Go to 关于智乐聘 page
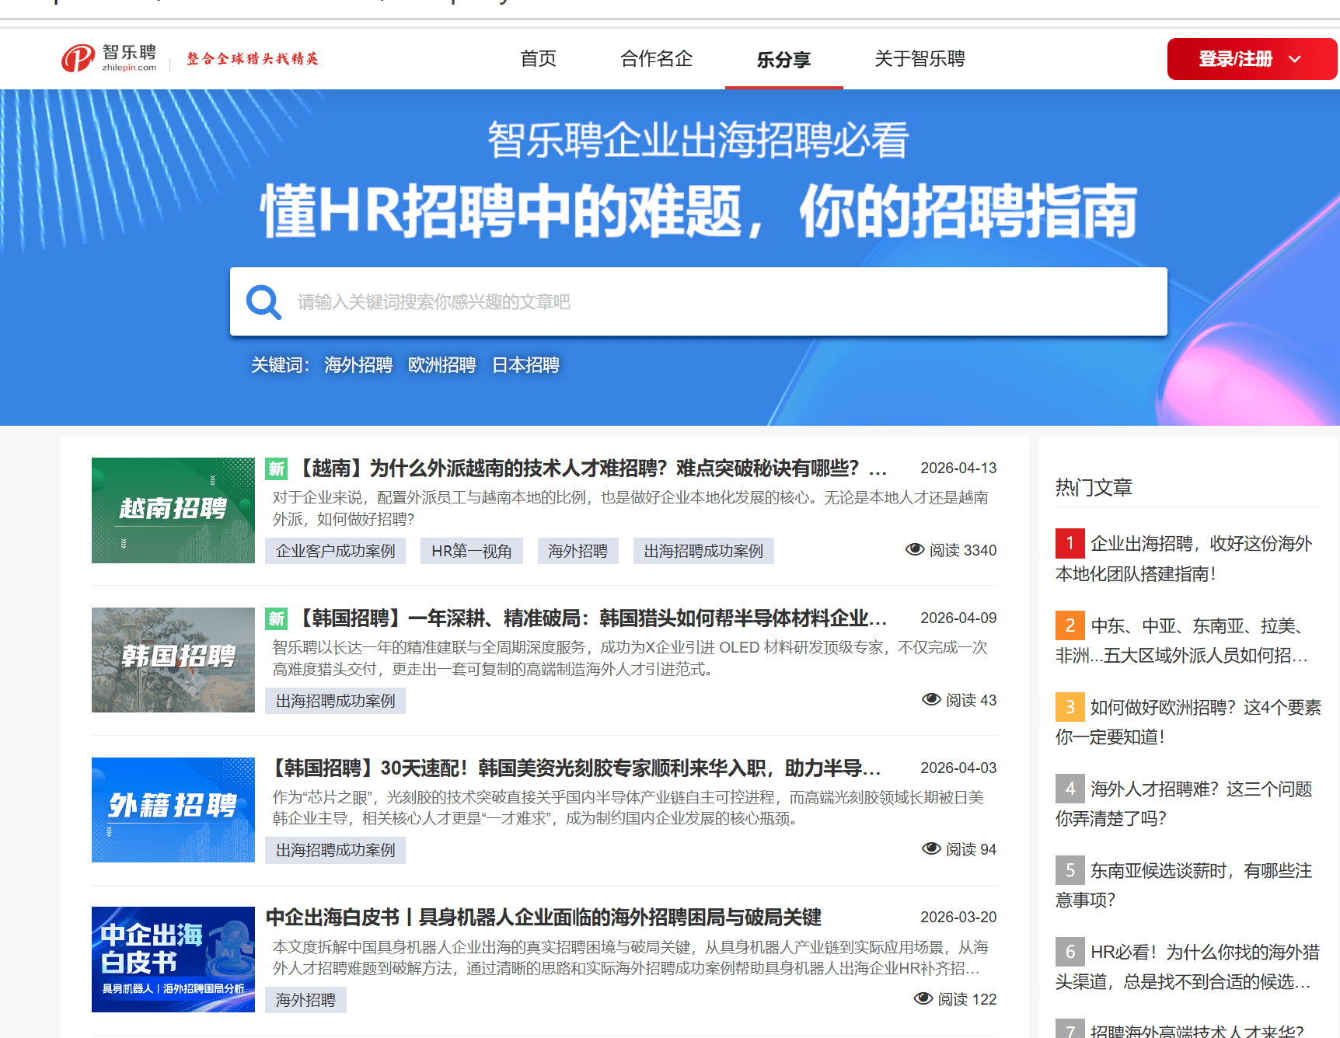The width and height of the screenshot is (1340, 1038). (x=920, y=59)
